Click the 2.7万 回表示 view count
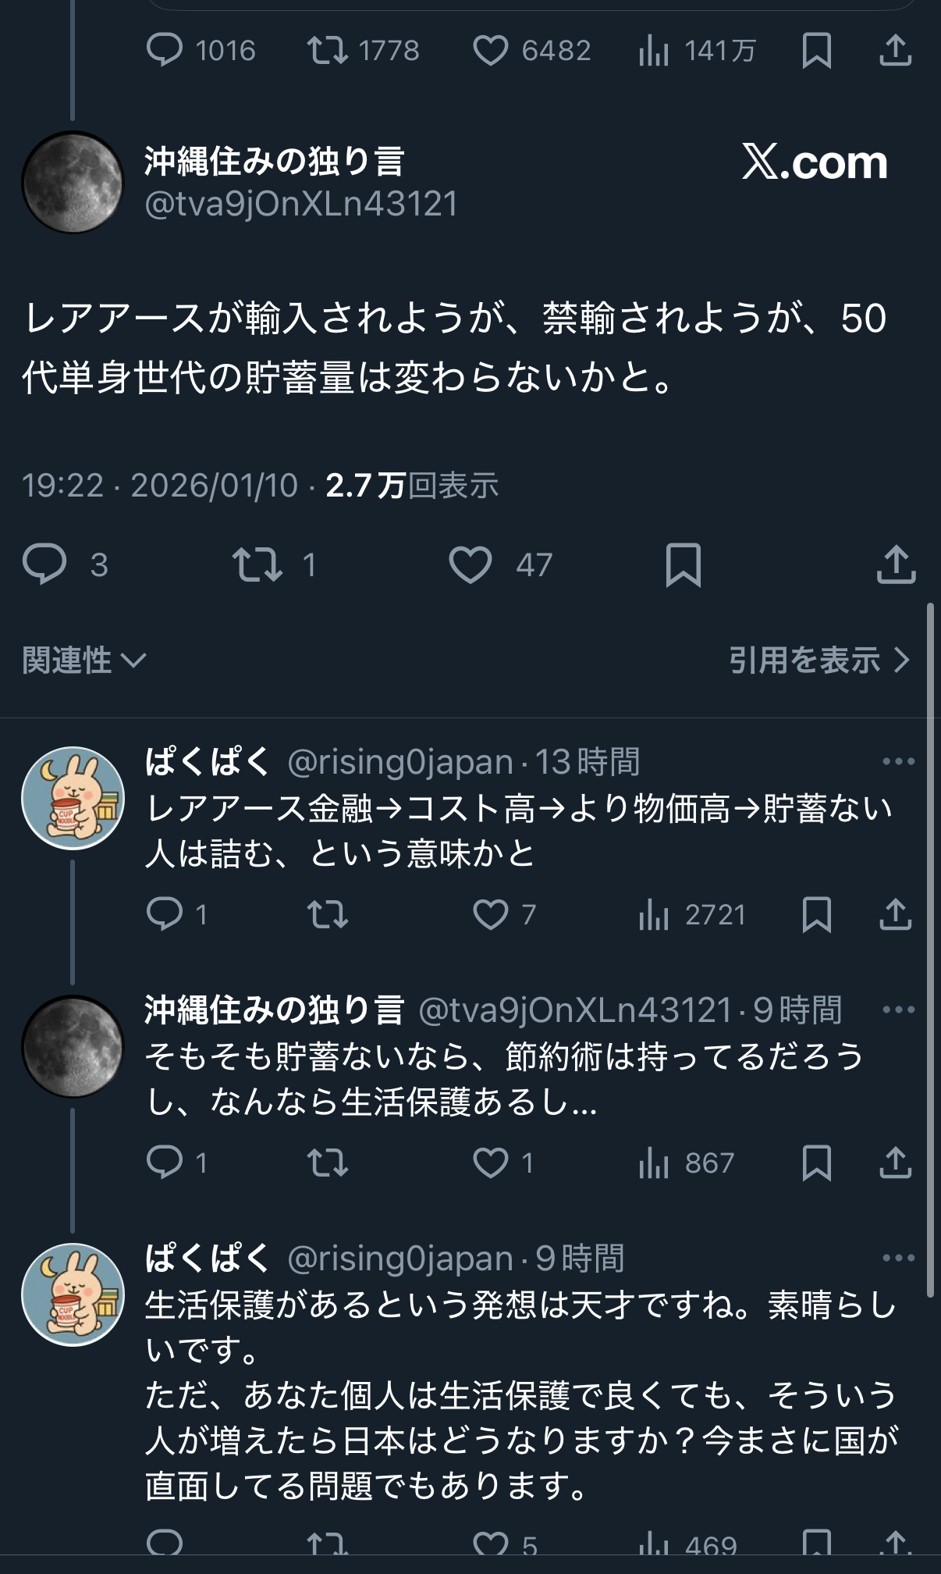941x1574 pixels. point(411,486)
